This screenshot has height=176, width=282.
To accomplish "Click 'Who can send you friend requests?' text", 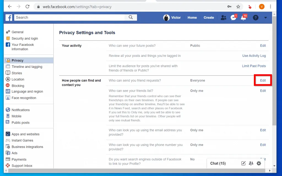I will tap(135, 80).
